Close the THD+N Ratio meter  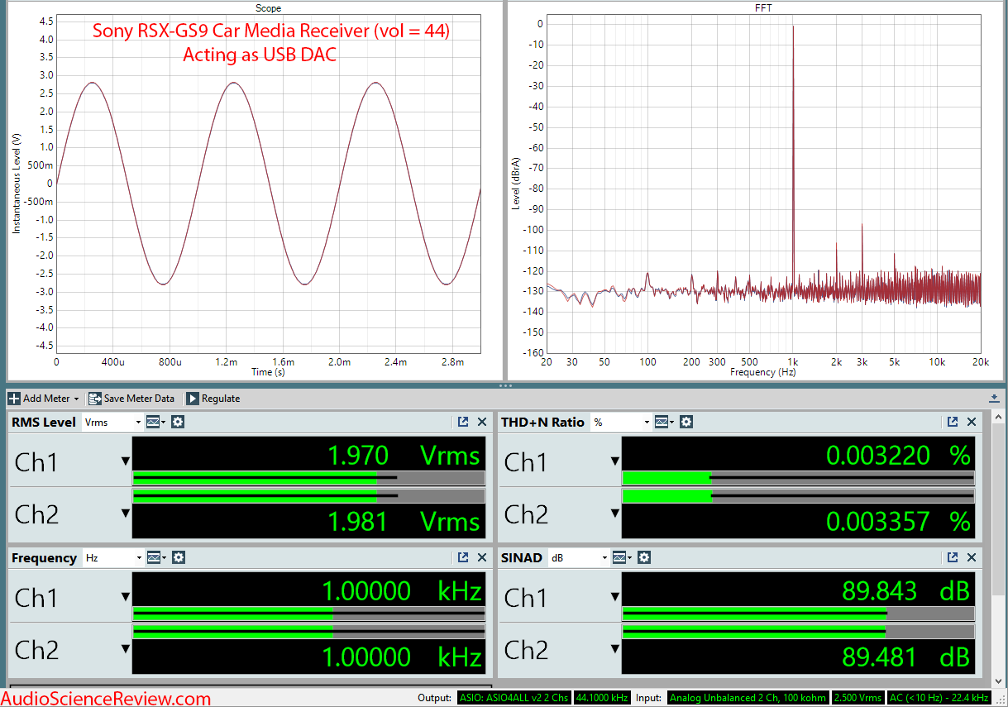click(x=972, y=422)
